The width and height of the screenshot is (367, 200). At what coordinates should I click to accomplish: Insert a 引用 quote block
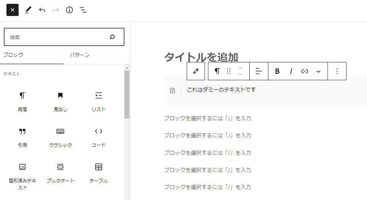[22, 138]
